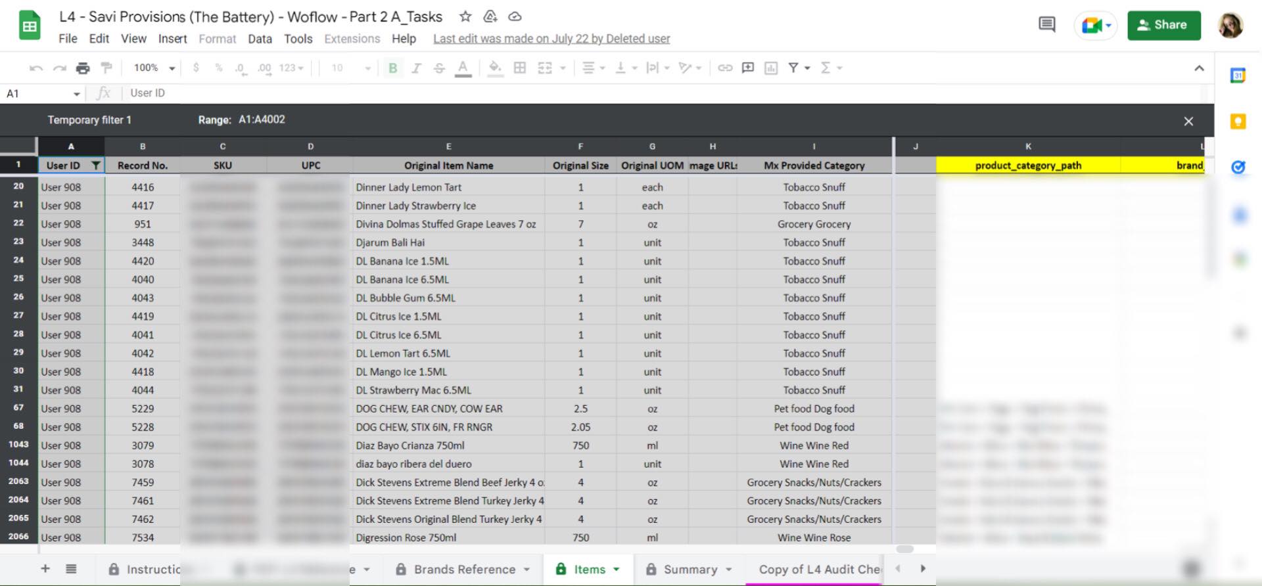Viewport: 1262px width, 586px height.
Task: Open Google Keep side panel
Action: pyautogui.click(x=1238, y=121)
